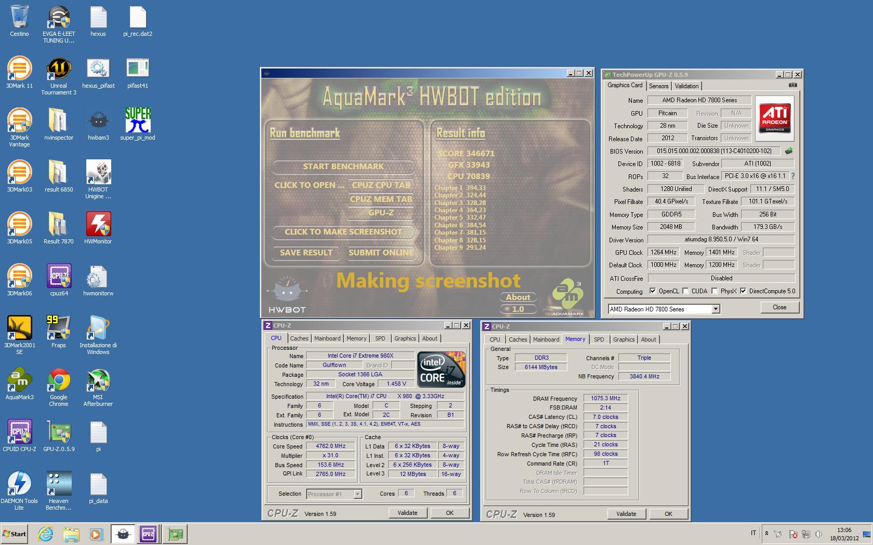Open the Processor #1 selection dropdown

[x=358, y=494]
